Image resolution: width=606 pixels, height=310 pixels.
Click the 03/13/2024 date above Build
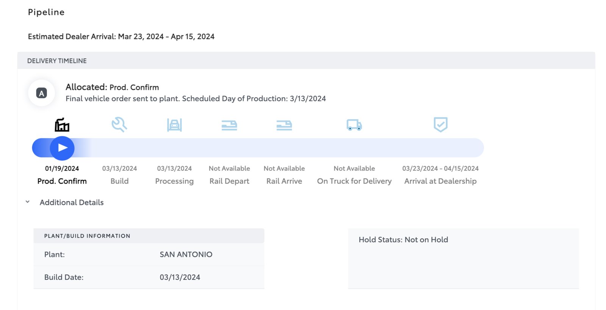tap(119, 168)
